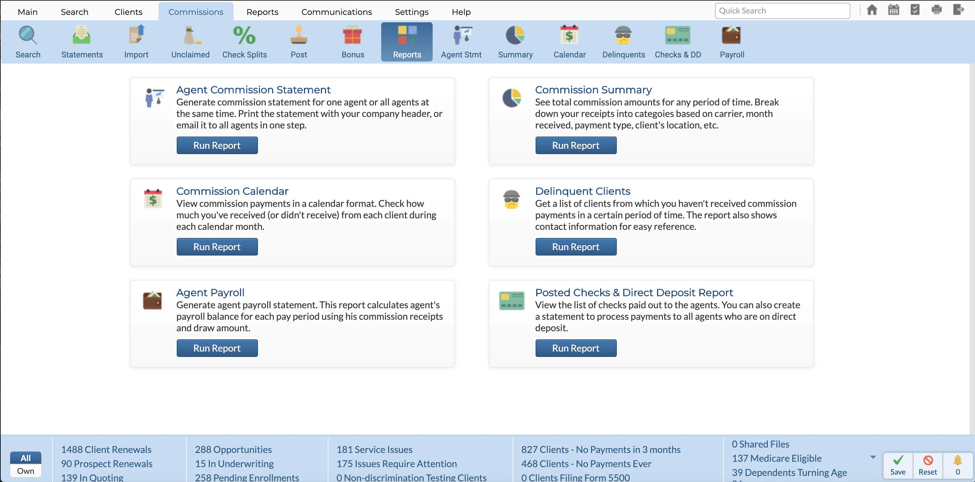975x482 pixels.
Task: Switch the All/Own filter toggle
Action: pyautogui.click(x=25, y=464)
